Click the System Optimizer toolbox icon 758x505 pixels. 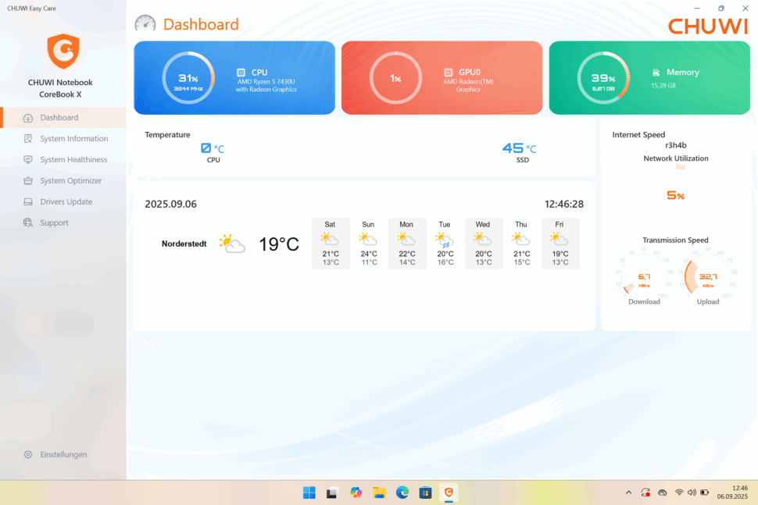tap(28, 180)
